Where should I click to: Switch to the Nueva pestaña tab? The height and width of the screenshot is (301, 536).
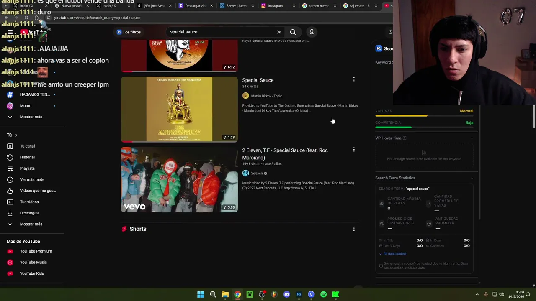coord(72,6)
